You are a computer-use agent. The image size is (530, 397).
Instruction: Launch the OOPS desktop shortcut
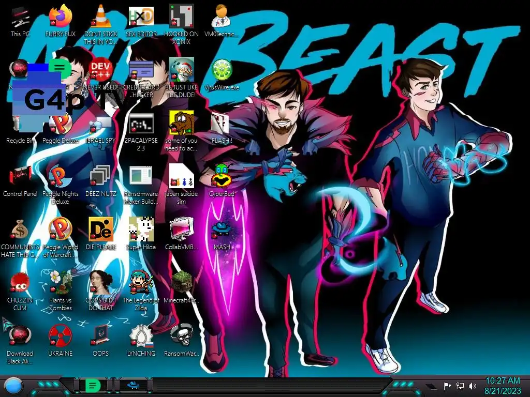pos(101,341)
